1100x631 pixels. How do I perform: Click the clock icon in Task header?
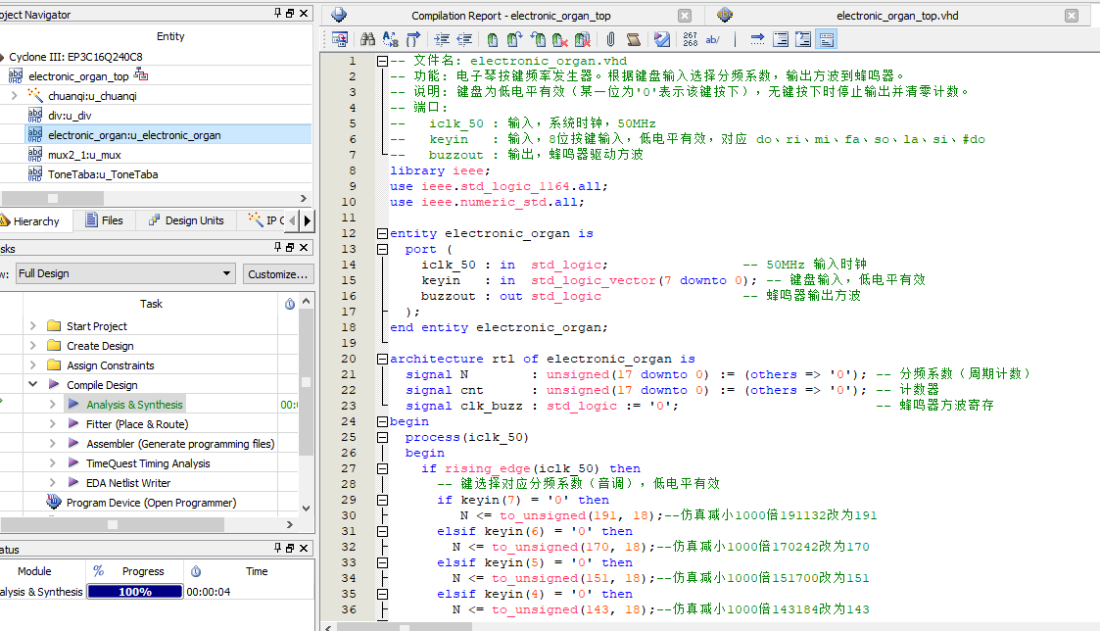[290, 304]
